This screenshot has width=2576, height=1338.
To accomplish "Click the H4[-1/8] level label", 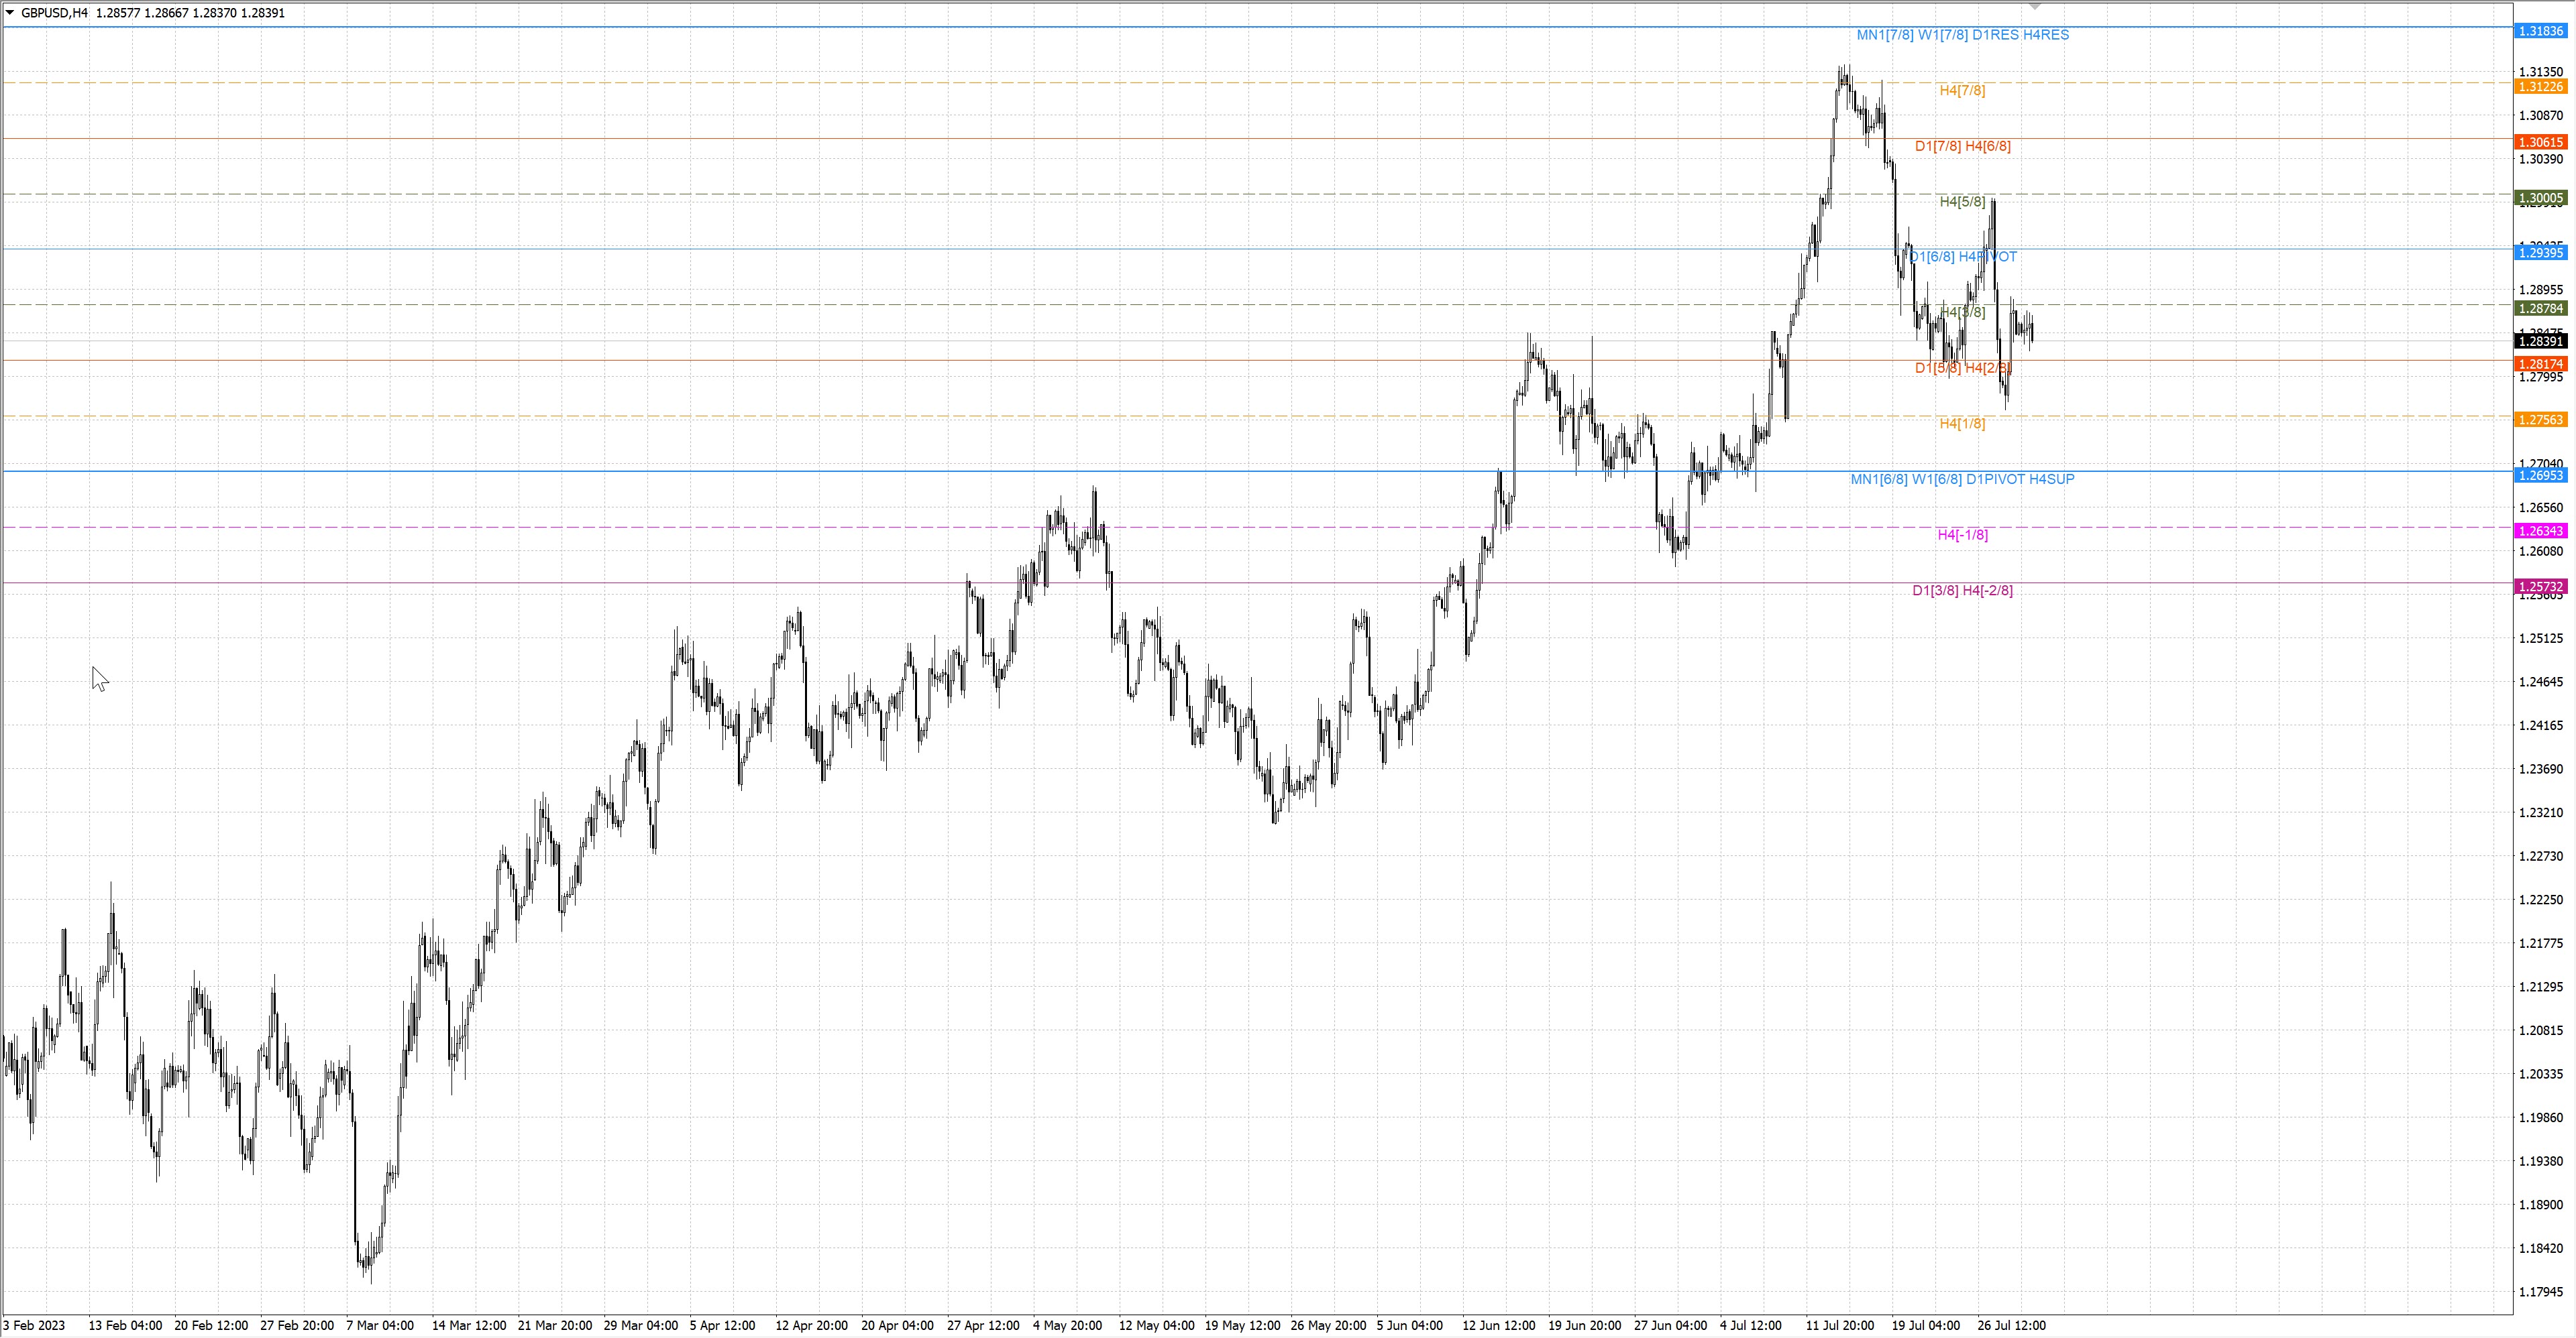I will tap(1962, 535).
